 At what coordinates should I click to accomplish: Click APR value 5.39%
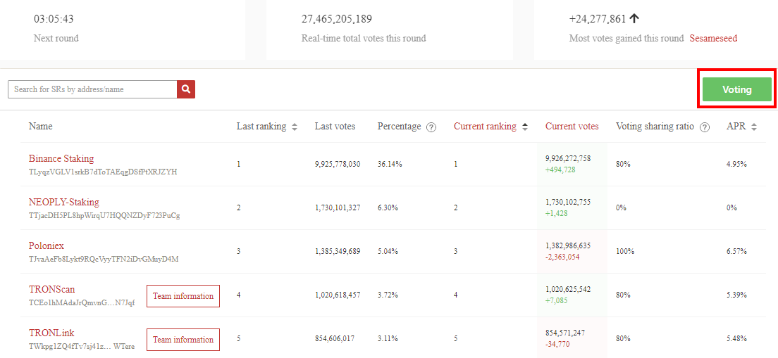point(737,295)
